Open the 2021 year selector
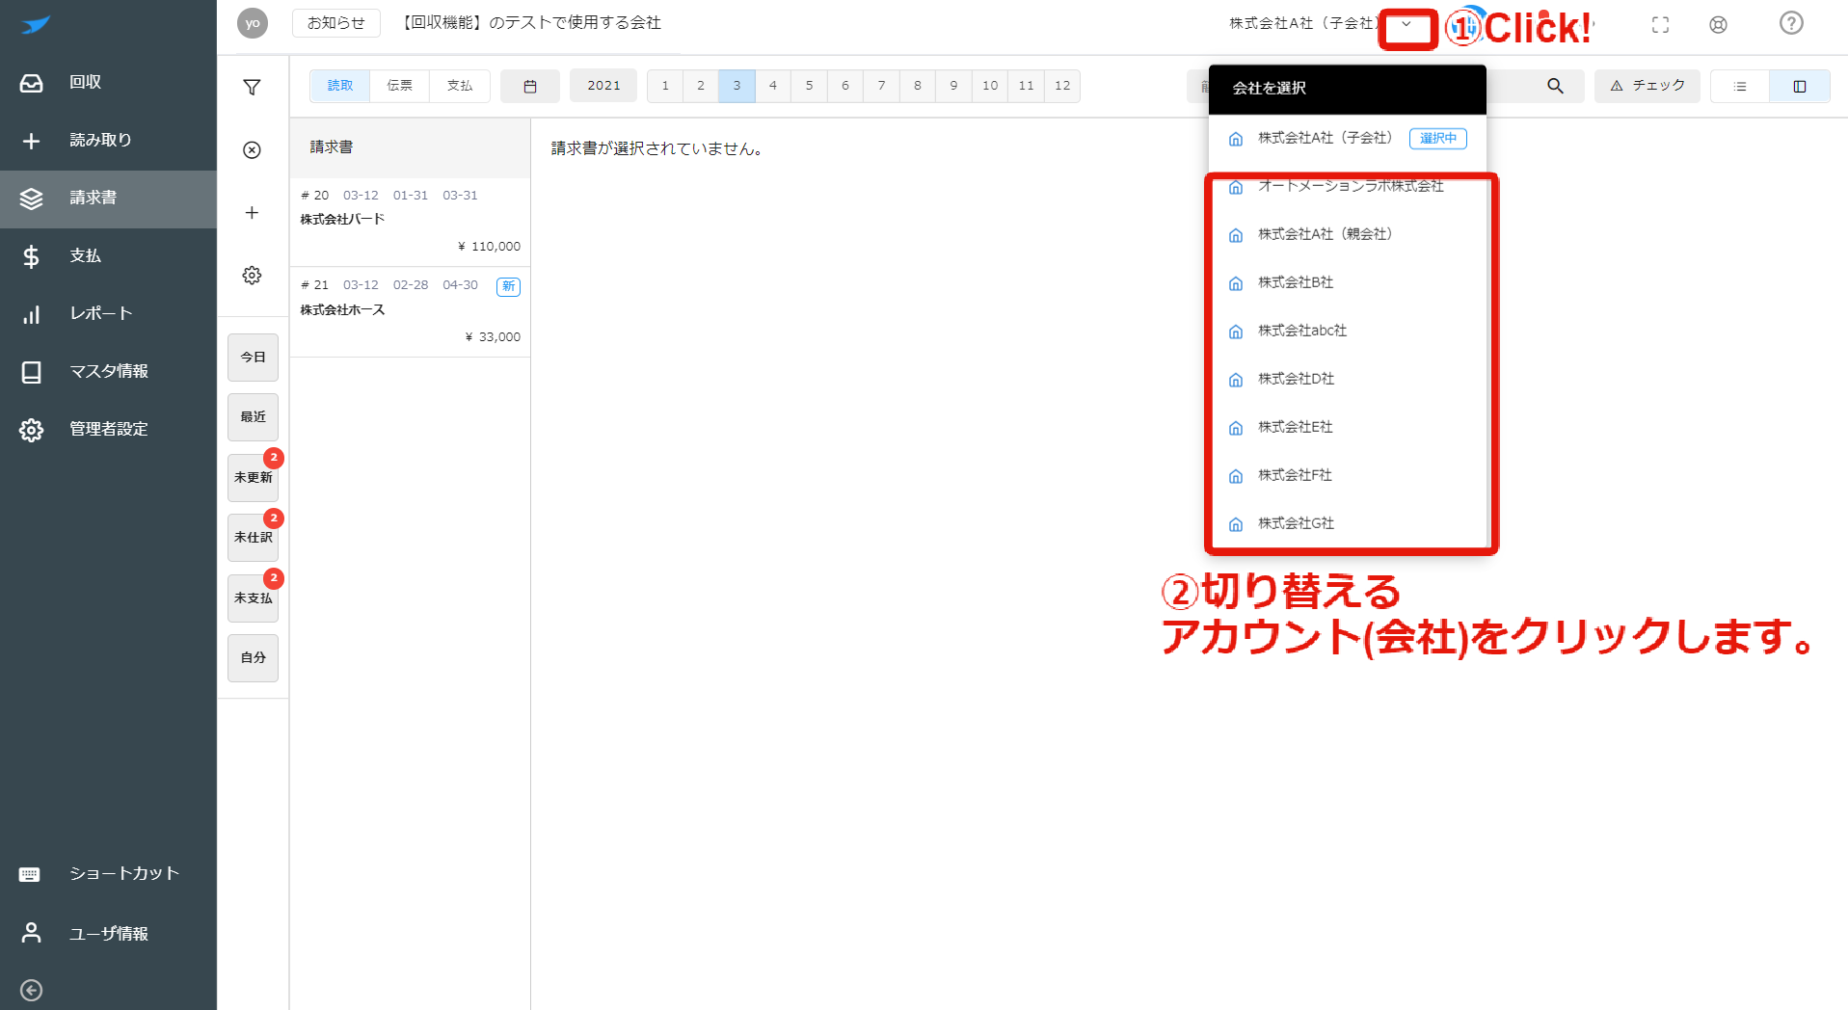The width and height of the screenshot is (1848, 1010). click(603, 86)
